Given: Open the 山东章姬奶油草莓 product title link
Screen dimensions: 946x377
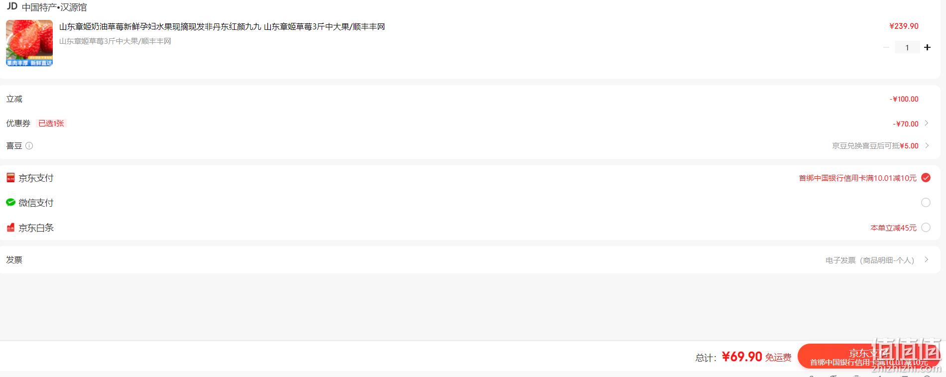Looking at the screenshot, I should 222,26.
